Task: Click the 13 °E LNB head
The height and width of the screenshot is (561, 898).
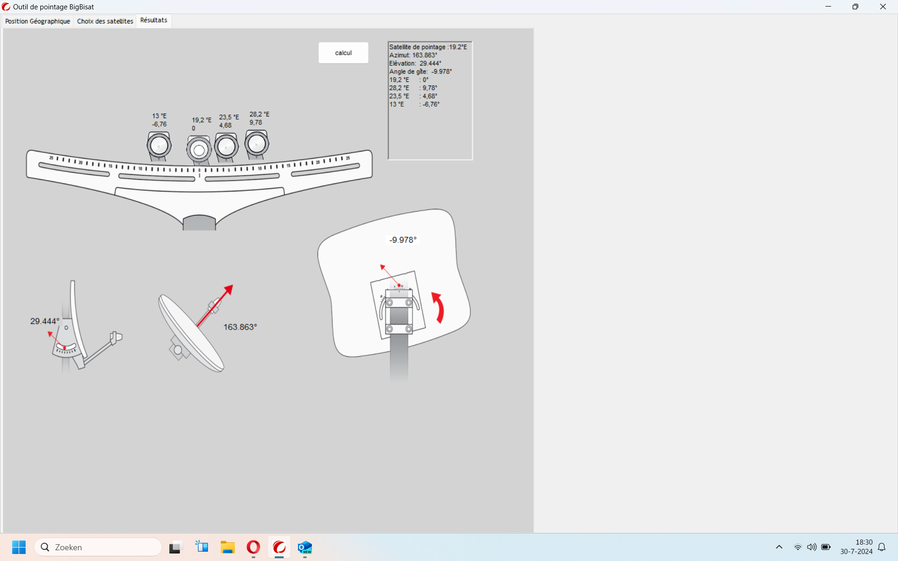Action: 159,146
